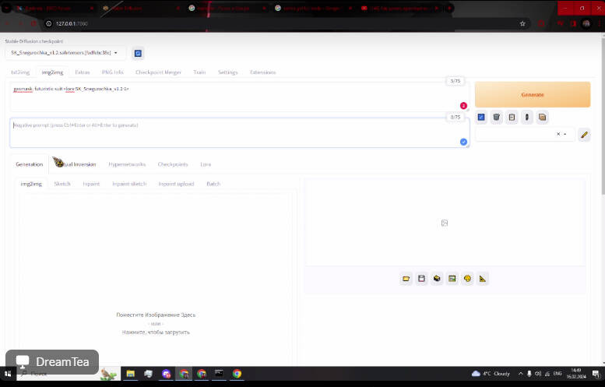Open the Lora tab

click(x=206, y=164)
